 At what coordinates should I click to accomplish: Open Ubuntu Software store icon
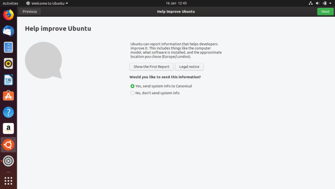click(x=8, y=96)
